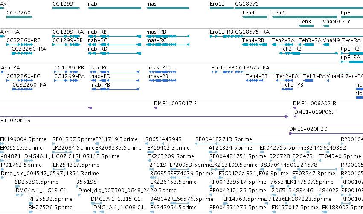Image resolution: width=363 pixels, height=214 pixels.
Task: Select the CG32260-PC coding sequence
Action: coord(20,81)
